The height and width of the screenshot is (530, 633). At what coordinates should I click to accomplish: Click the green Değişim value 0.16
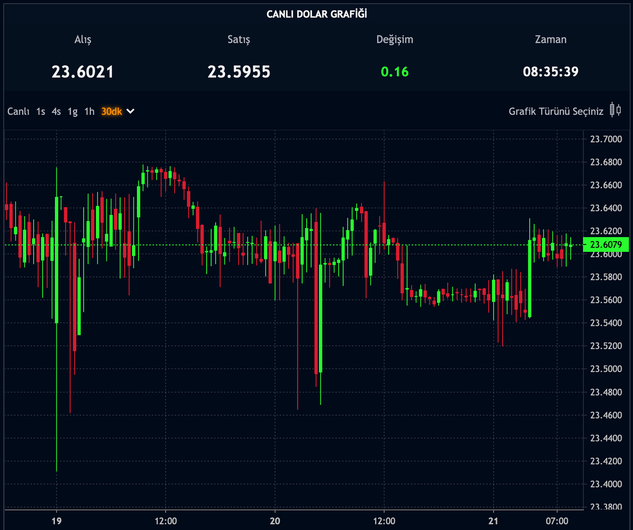click(395, 72)
